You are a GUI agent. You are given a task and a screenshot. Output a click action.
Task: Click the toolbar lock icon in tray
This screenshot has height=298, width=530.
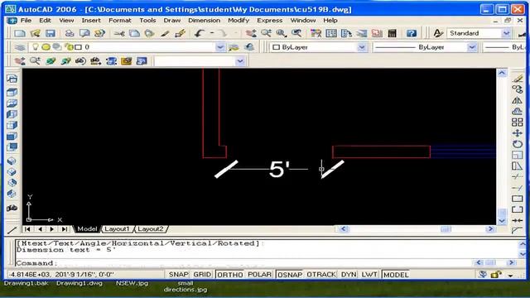pos(496,275)
